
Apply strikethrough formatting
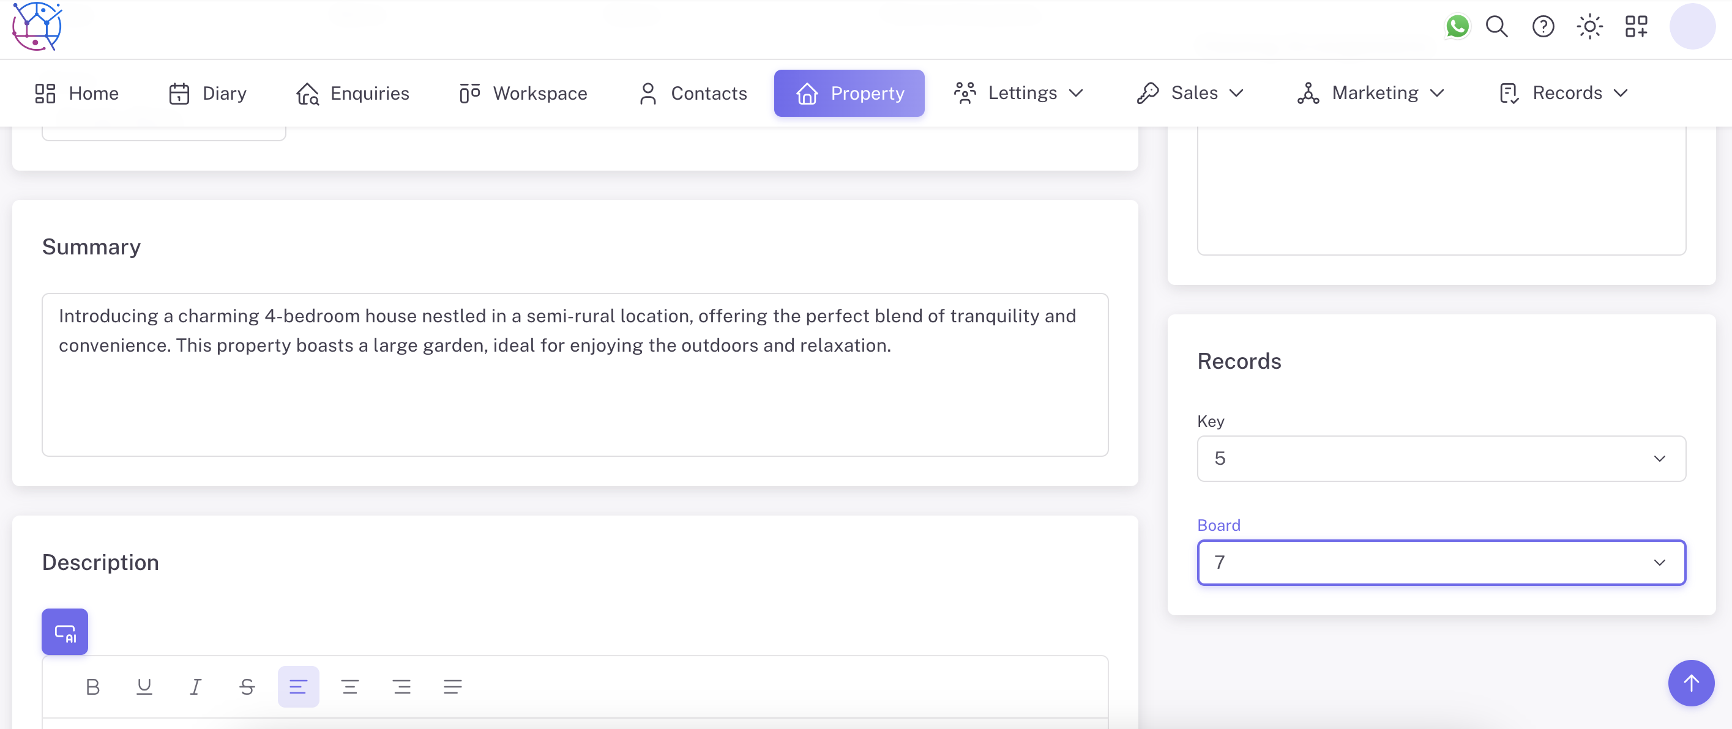click(x=247, y=687)
